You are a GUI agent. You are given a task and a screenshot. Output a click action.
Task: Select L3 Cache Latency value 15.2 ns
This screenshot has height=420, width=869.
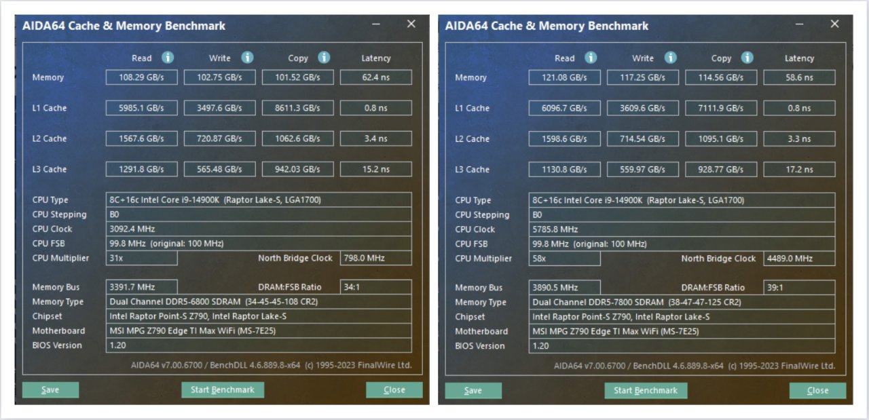click(375, 169)
